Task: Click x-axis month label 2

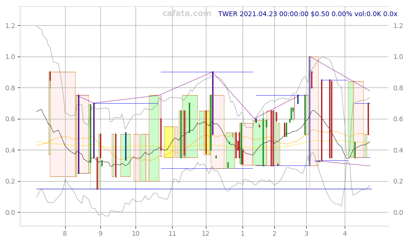Action: click(274, 233)
